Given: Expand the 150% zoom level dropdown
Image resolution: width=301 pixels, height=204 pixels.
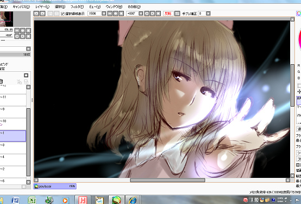Looking at the screenshot, I should tap(104, 14).
